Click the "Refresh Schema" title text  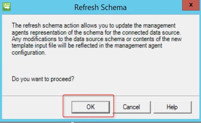[100, 7]
